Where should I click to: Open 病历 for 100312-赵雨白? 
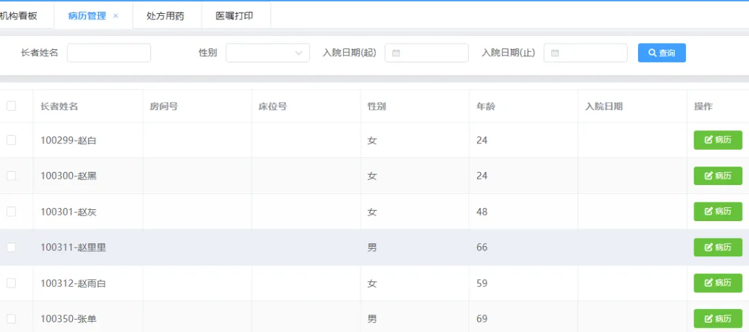(x=718, y=283)
